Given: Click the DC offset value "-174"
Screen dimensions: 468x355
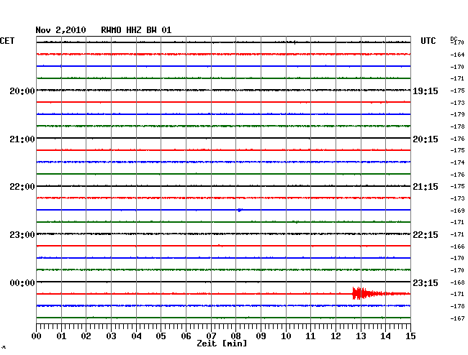Looking at the screenshot, I should pos(457,162).
